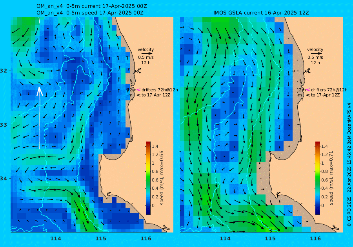Click the right map speed colorbar

317,178
